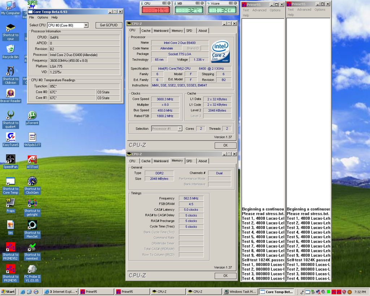Image resolution: width=370 pixels, height=296 pixels.
Task: Switch to Mainboard tab in top CPU-Z window
Action: 161,31
